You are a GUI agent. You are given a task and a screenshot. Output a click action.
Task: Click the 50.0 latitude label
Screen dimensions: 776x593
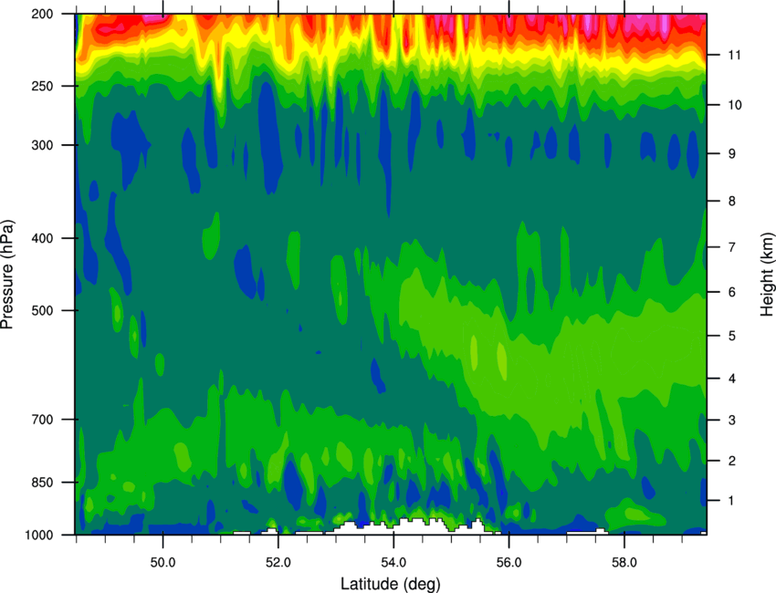(163, 563)
